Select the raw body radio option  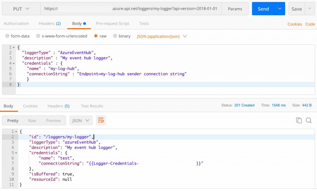coord(96,36)
